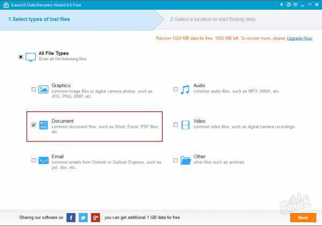
Task: Click 'Sharing our software on' text
Action: tap(41, 217)
